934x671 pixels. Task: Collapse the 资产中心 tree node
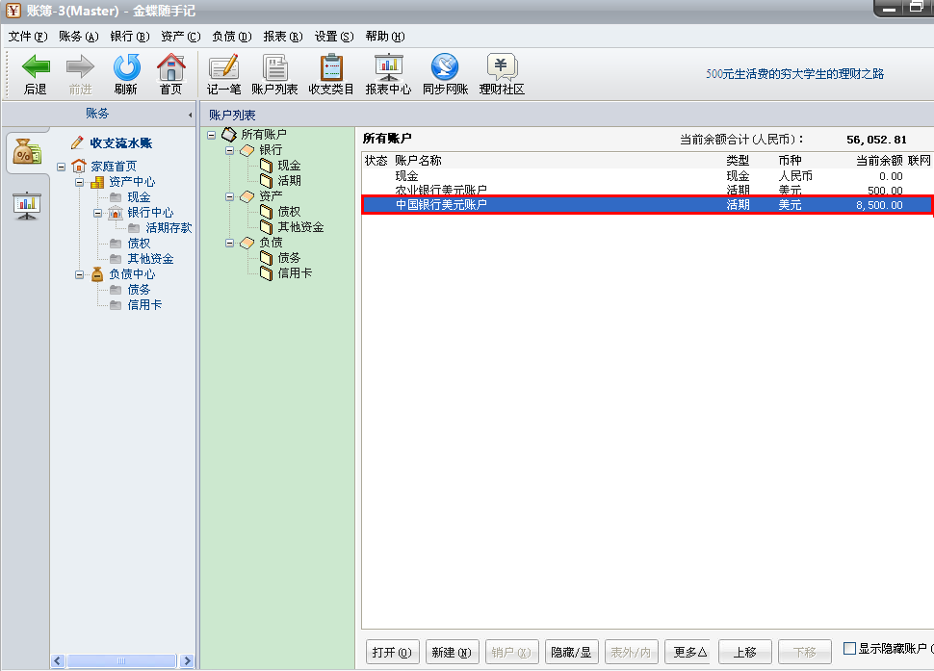[x=79, y=182]
